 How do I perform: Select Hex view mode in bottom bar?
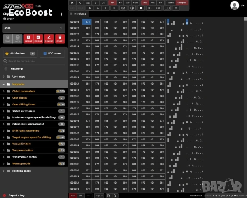[73, 196]
